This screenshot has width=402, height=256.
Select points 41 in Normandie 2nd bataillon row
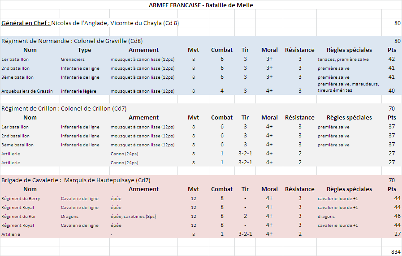click(x=392, y=68)
